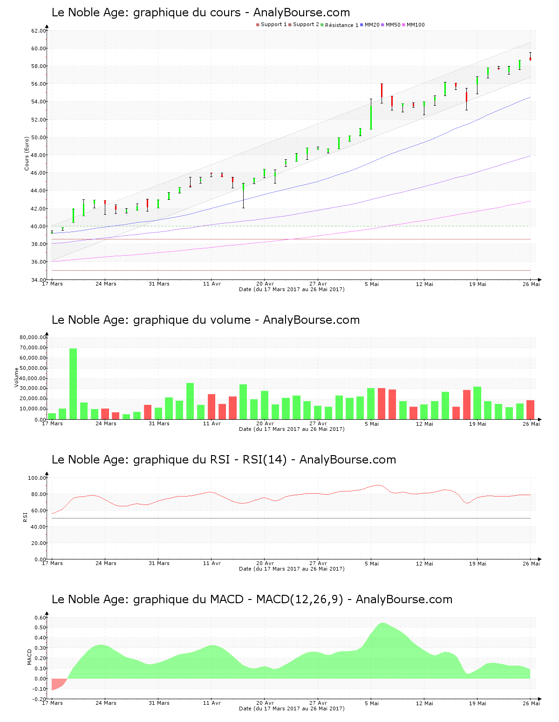The height and width of the screenshot is (722, 559).
Task: Click the 30,000.00 value on the volume axis
Action: point(33,388)
